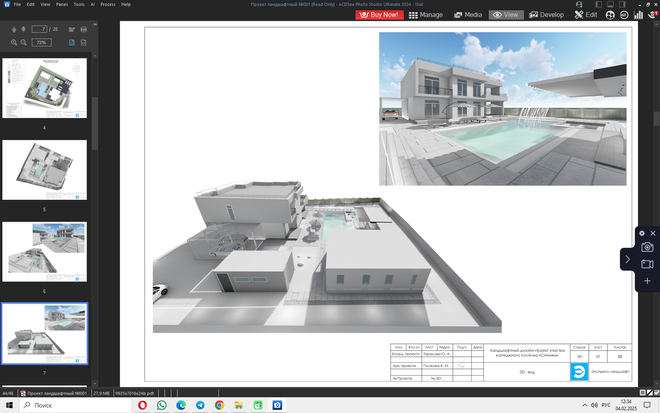Click the 27,9 MB file size in status bar

pos(102,393)
